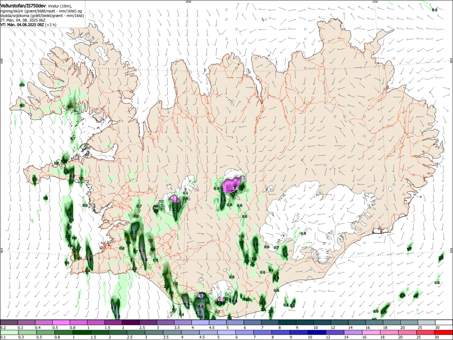Select the pink 16 swatch in the lower legend row
The image size is (453, 340).
371,332
